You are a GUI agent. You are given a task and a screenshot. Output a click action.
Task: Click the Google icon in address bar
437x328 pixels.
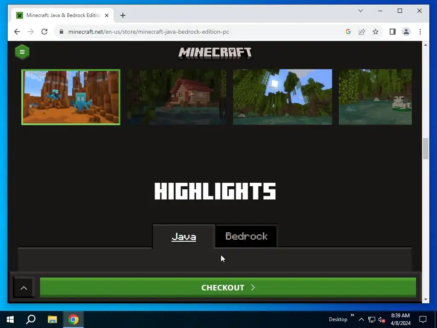pos(348,32)
